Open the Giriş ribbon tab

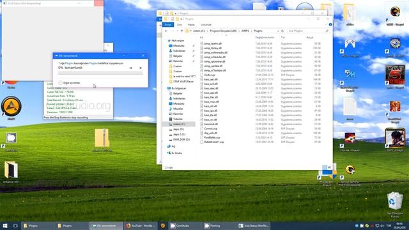point(180,24)
